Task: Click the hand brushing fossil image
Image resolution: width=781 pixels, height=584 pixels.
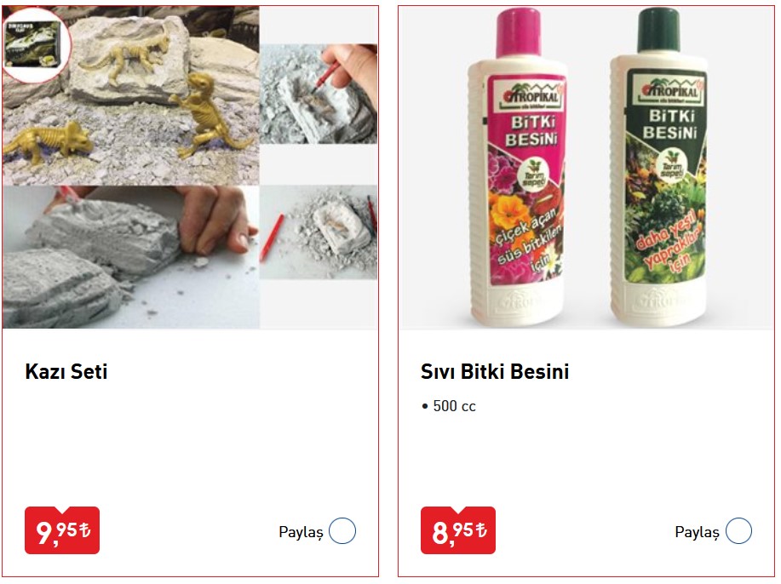Action: (319, 94)
